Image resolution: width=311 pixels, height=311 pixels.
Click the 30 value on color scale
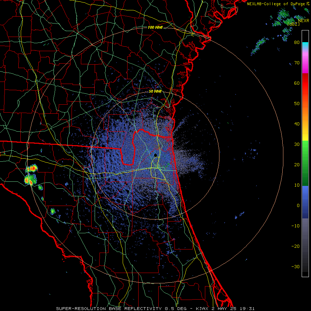tap(297, 144)
